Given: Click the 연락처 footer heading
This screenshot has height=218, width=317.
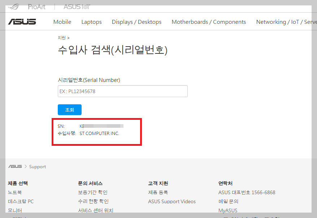Looking at the screenshot, I should [x=225, y=183].
